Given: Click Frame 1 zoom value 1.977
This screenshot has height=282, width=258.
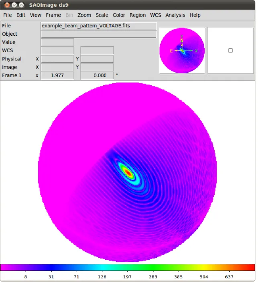Looking at the screenshot, I should click(x=57, y=75).
